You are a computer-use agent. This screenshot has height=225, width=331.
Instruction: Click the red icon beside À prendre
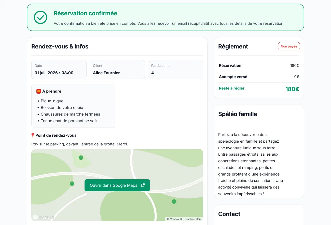39,91
